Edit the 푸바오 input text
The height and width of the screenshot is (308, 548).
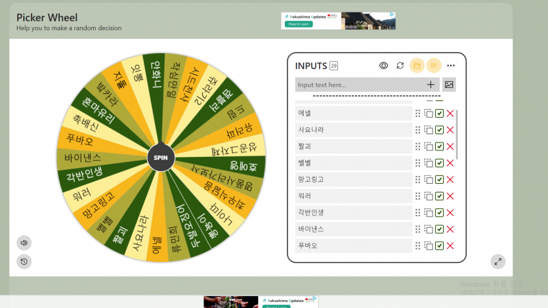pos(354,246)
